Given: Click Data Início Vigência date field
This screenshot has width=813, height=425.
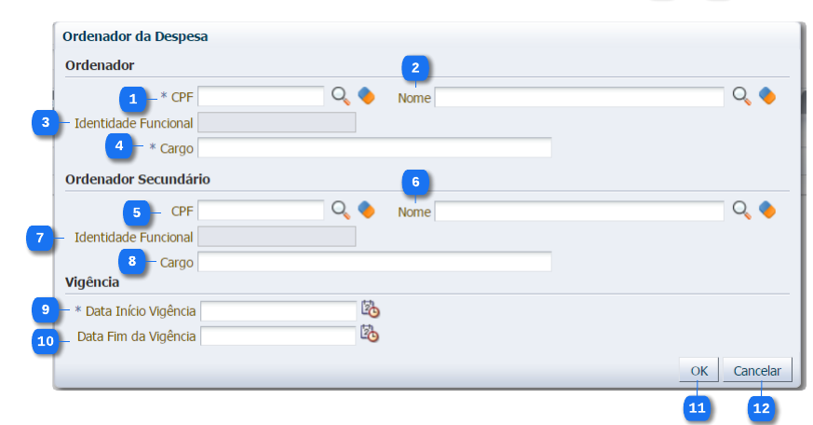Looking at the screenshot, I should click(x=278, y=310).
